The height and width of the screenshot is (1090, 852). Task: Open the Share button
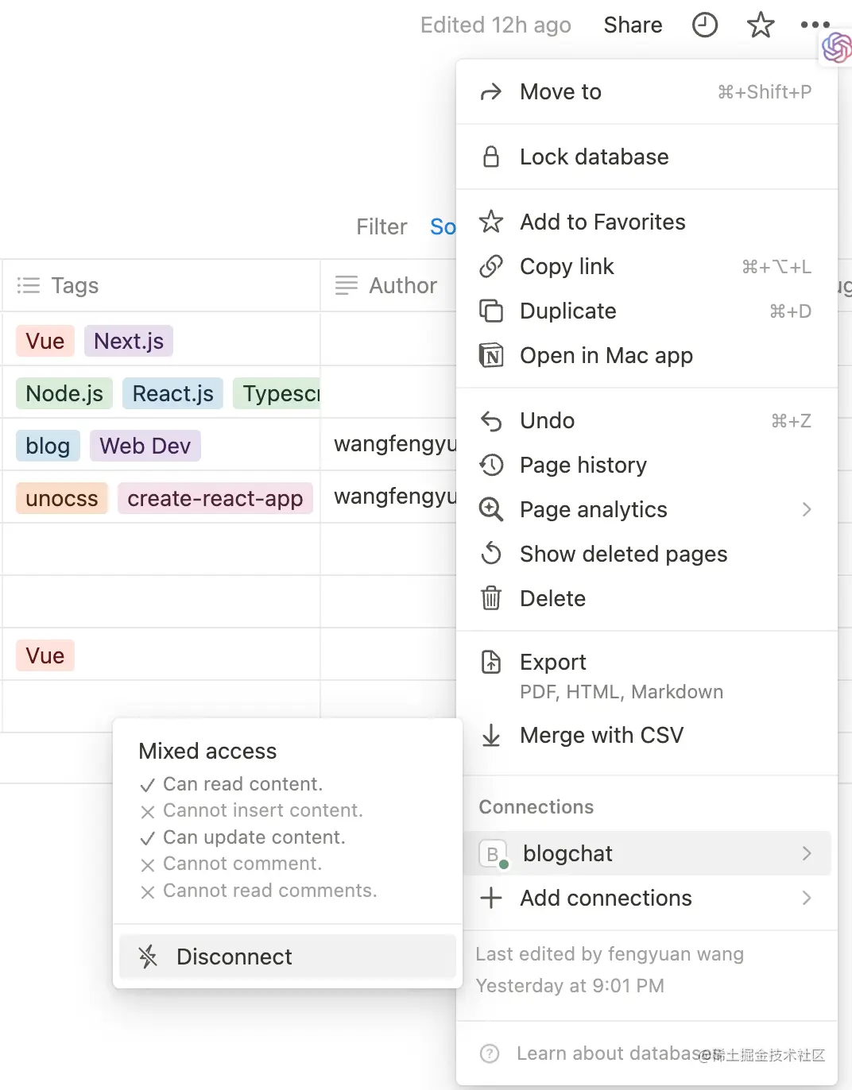(633, 25)
